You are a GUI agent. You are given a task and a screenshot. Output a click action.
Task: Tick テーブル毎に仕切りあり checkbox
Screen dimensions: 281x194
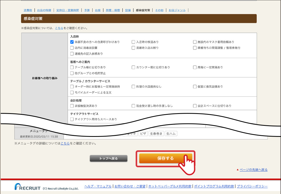pos(72,67)
